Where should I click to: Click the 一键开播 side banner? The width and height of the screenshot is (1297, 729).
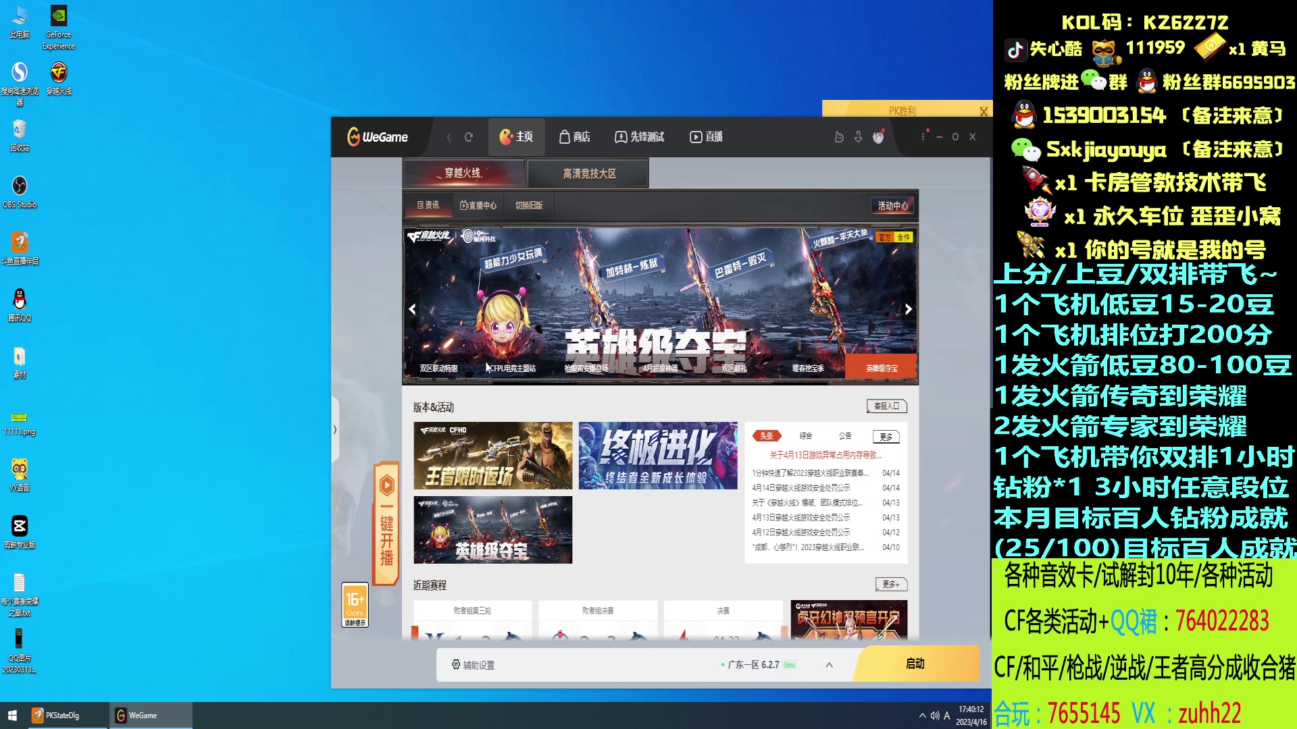pyautogui.click(x=386, y=523)
